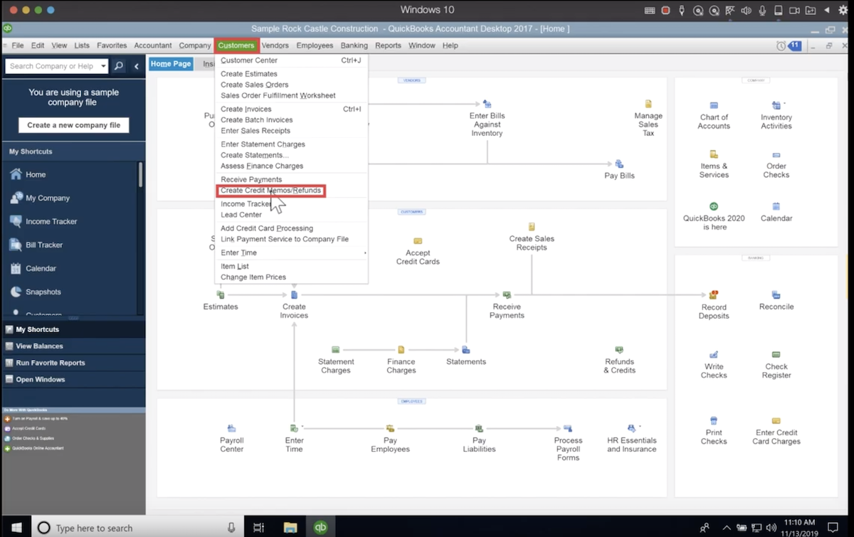Open the Calendar icon in Company panel
This screenshot has height=537, width=854.
pos(776,206)
